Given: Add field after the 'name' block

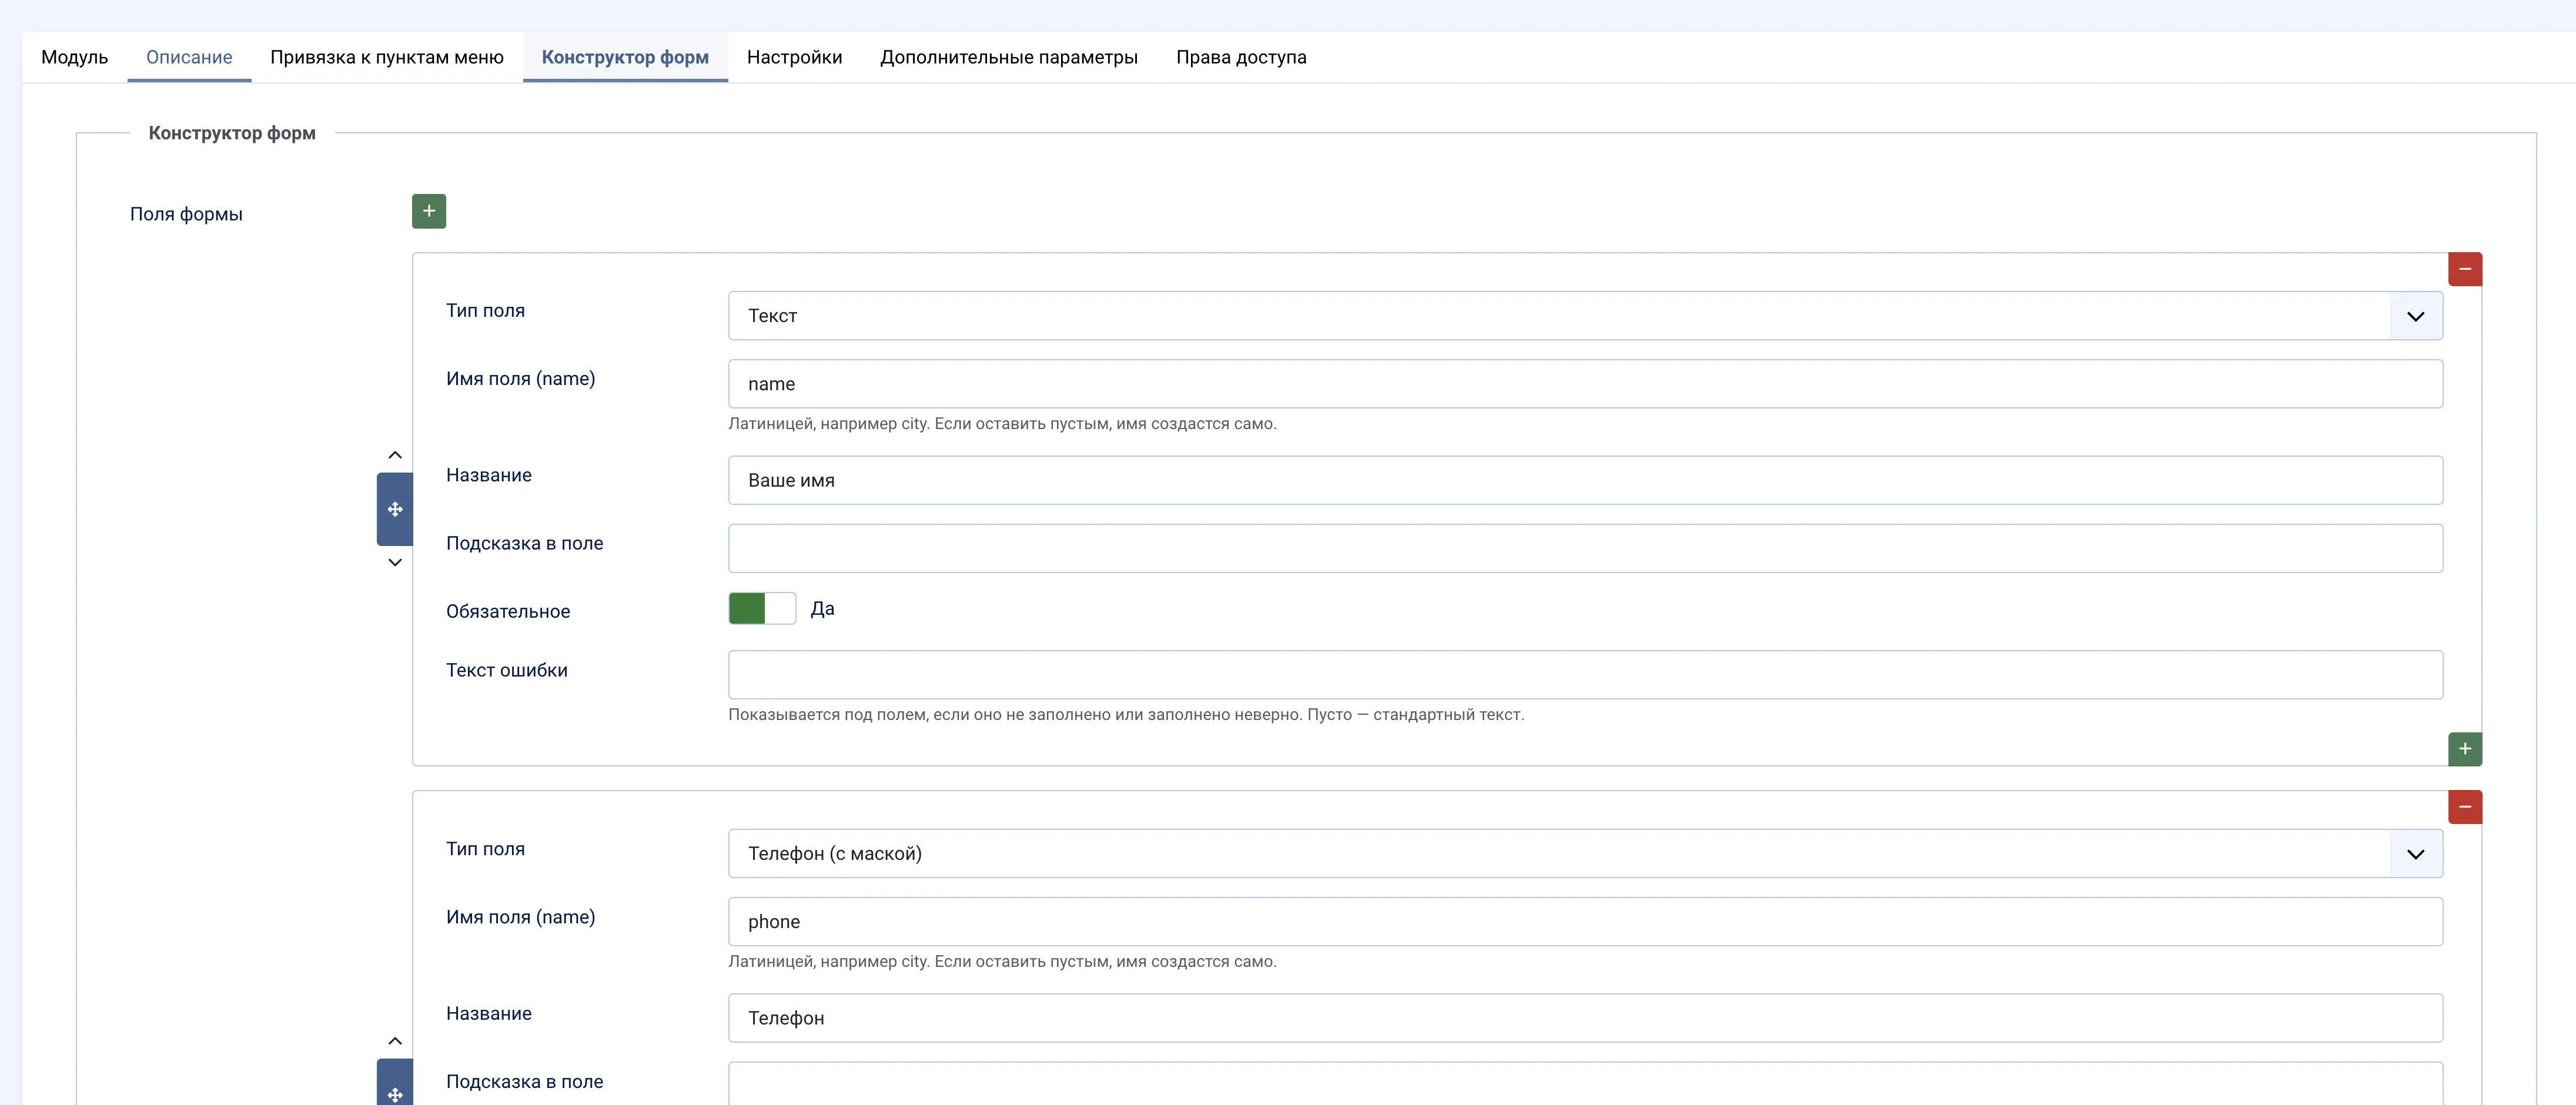Looking at the screenshot, I should tap(2465, 749).
